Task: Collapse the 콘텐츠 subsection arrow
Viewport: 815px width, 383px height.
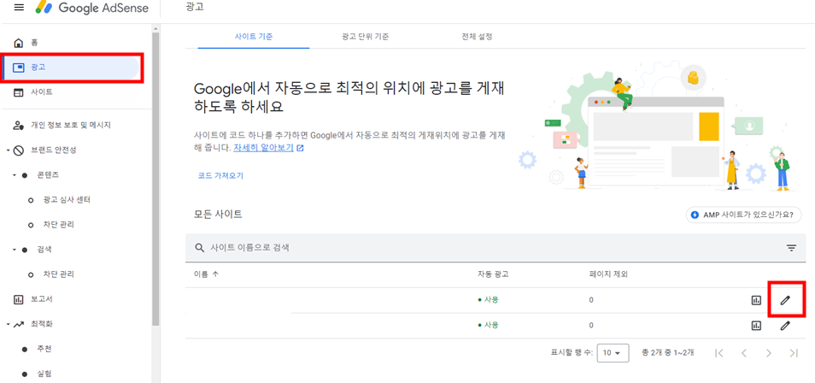Action: [15, 175]
